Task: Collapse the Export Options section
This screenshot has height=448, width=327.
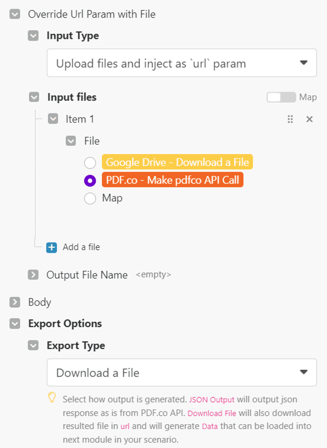Action: pos(14,323)
